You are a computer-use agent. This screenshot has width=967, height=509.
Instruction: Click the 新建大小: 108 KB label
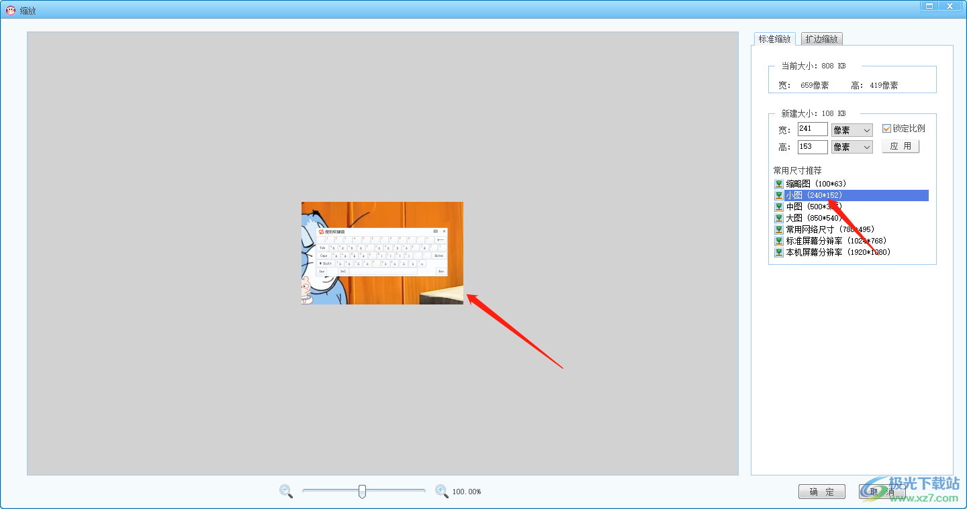813,113
